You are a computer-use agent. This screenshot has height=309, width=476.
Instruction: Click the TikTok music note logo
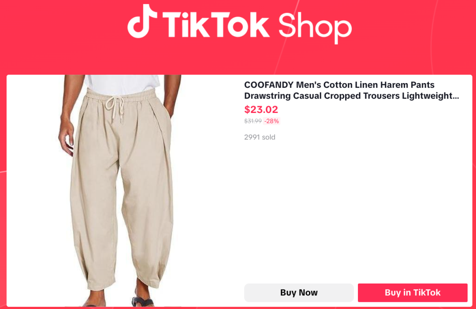142,21
